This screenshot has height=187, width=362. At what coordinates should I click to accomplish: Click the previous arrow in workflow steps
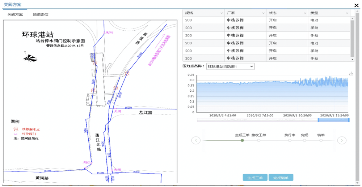click(196, 140)
